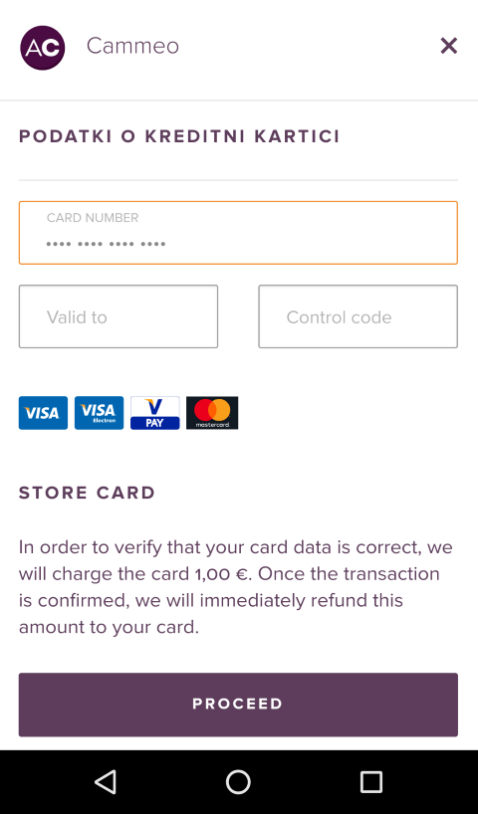Tap the AC Cammeo logo
Screen dimensions: 478x814
(43, 47)
